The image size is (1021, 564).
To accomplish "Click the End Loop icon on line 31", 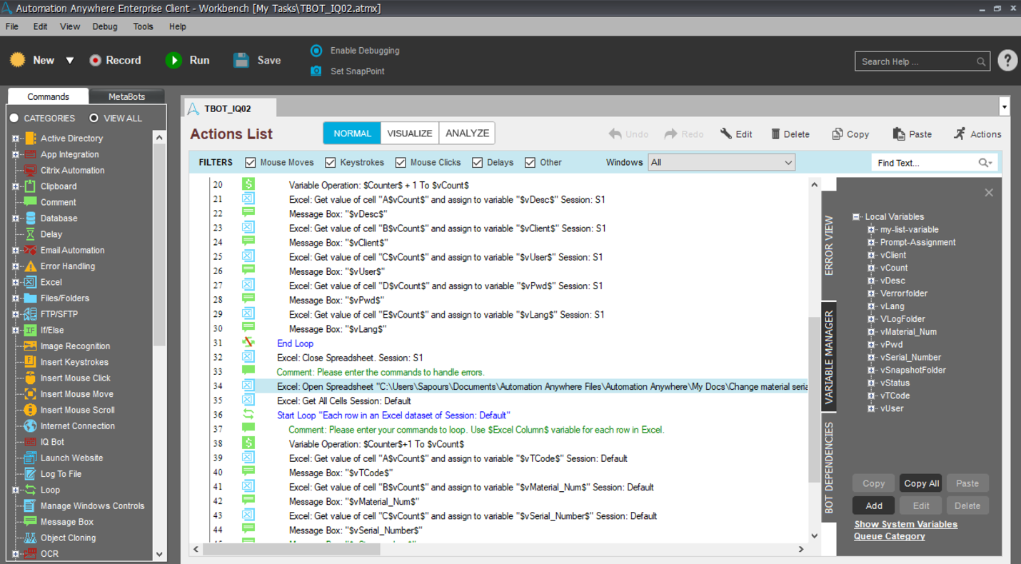I will coord(248,343).
